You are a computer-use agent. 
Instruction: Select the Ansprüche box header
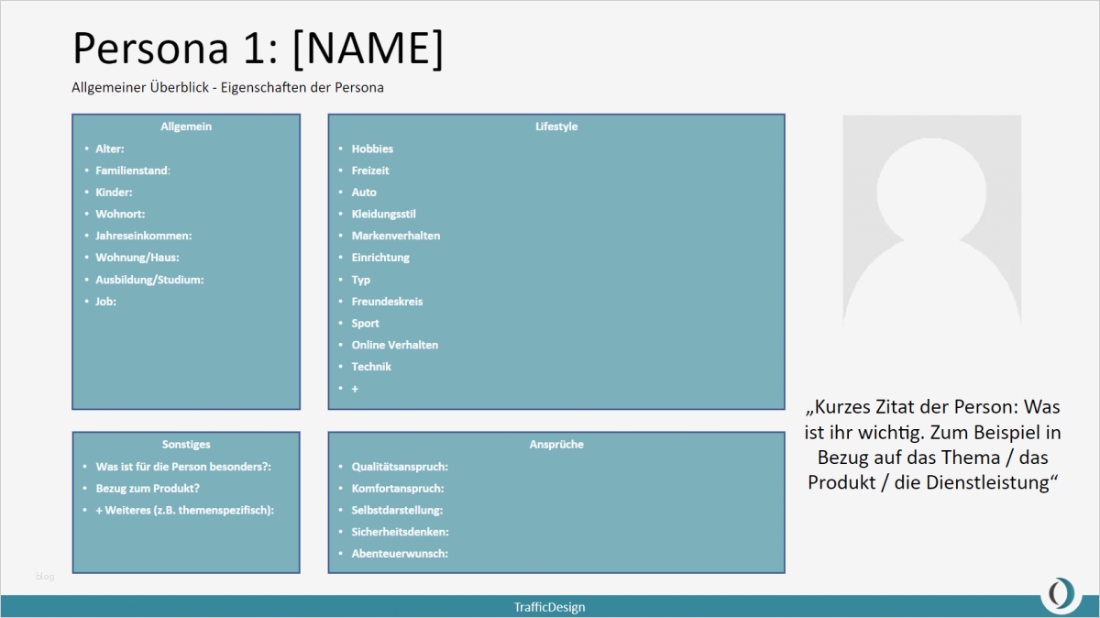556,445
